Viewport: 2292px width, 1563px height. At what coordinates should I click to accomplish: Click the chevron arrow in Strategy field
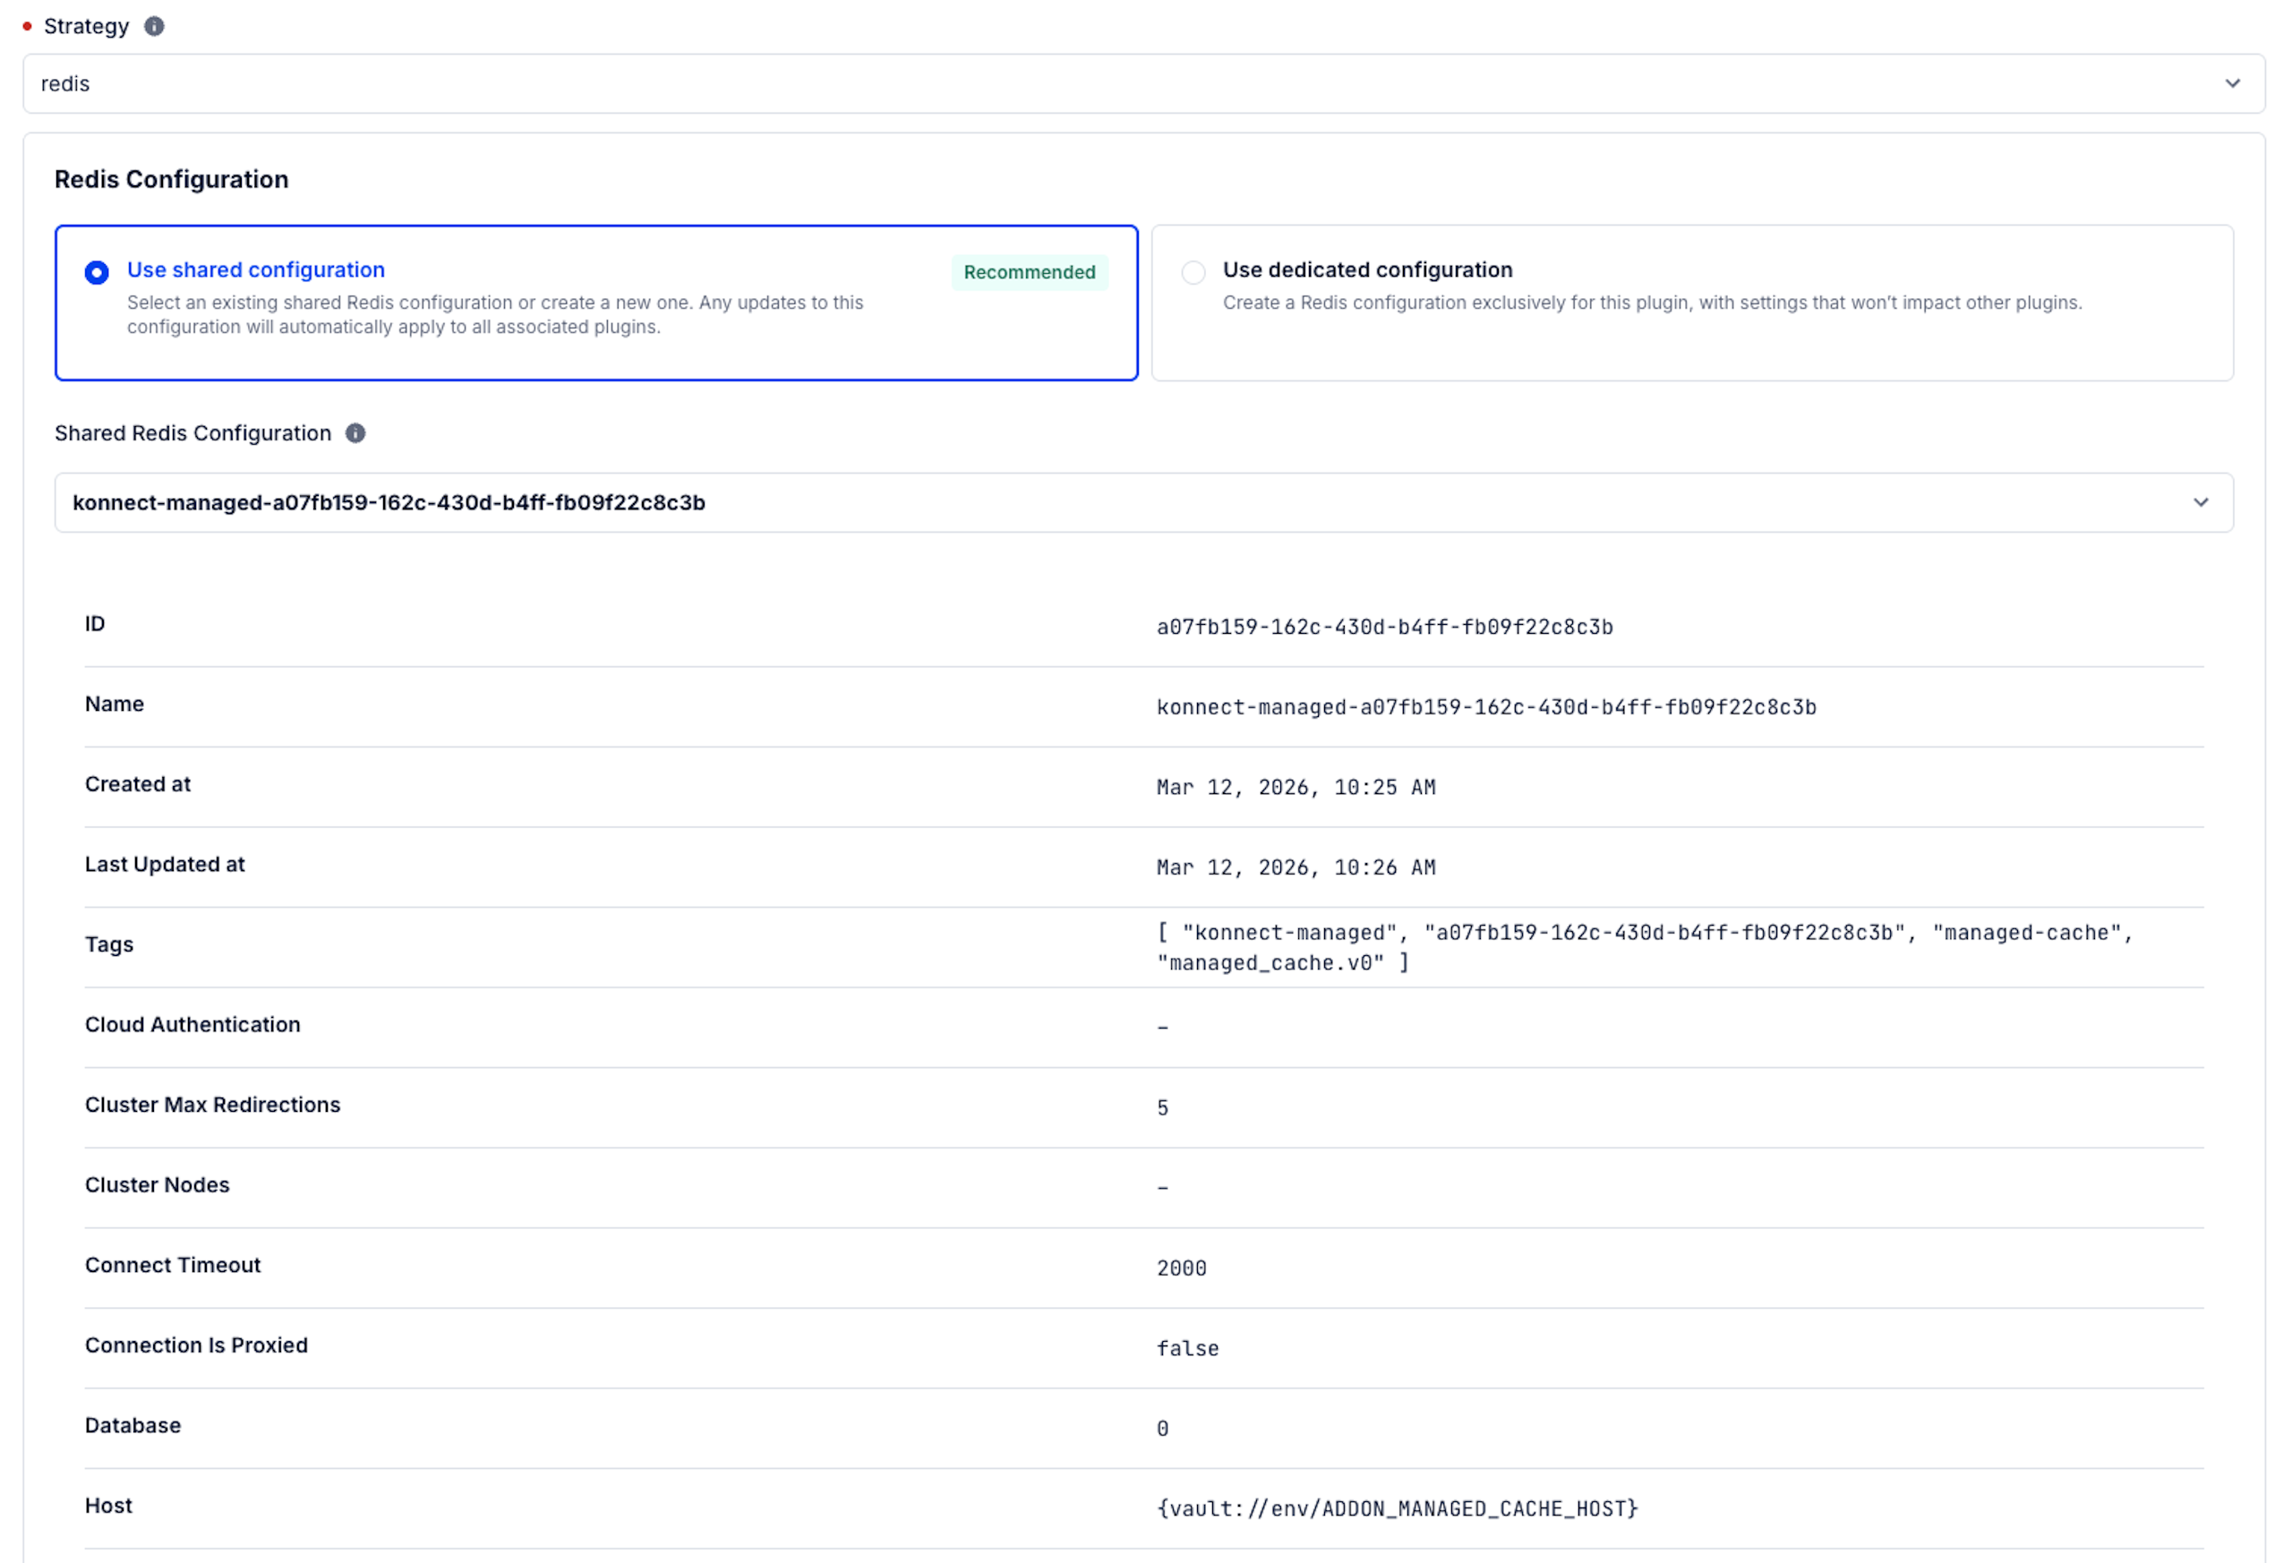point(2232,84)
